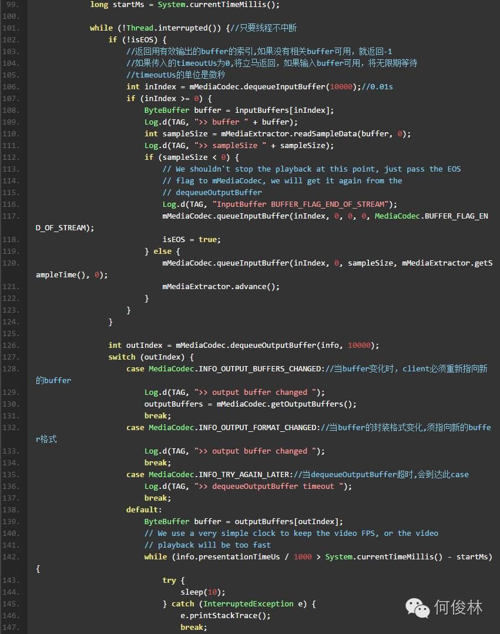The image size is (500, 634).
Task: Click line number 142 in the gutter
Action: click(x=11, y=557)
